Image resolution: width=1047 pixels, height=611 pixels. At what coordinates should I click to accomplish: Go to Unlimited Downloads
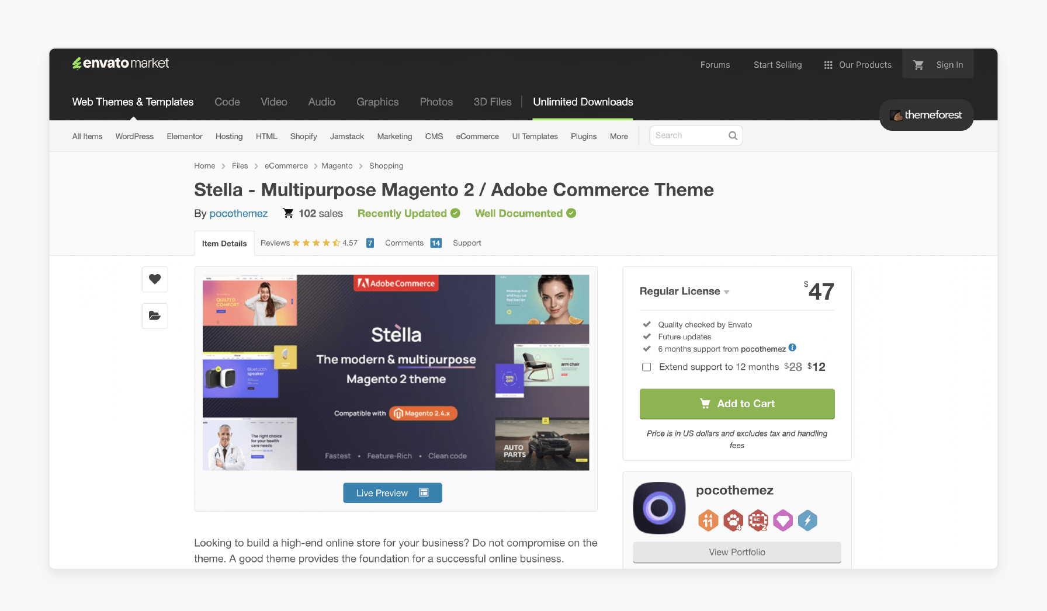tap(583, 102)
